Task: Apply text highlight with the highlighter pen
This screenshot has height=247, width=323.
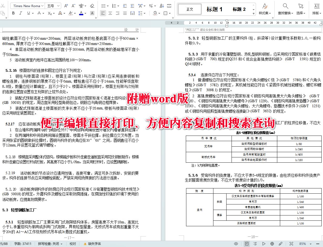Action: [x=71, y=13]
